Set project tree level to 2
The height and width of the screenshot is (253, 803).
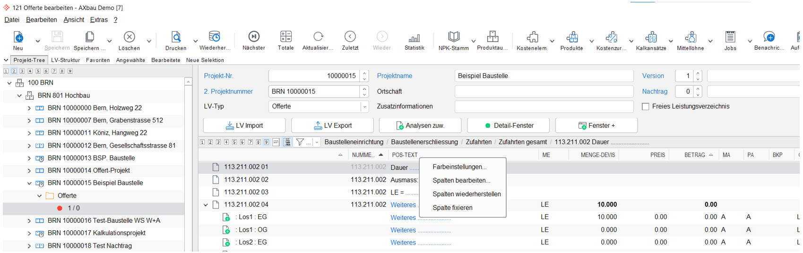(14, 71)
